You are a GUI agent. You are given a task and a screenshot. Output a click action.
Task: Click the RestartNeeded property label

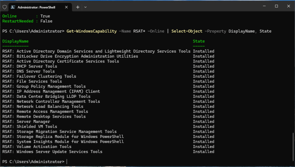pos(18,21)
